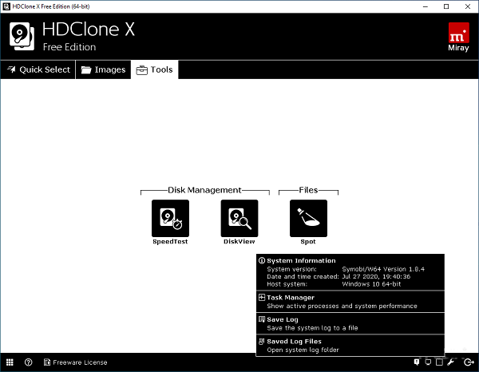
Task: Open the apps grid in bottom bar
Action: click(x=10, y=362)
